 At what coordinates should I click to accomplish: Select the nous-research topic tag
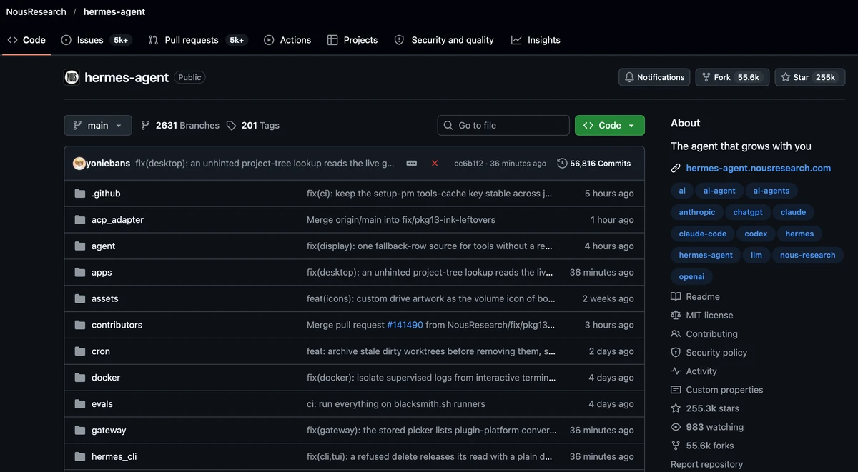pyautogui.click(x=808, y=255)
